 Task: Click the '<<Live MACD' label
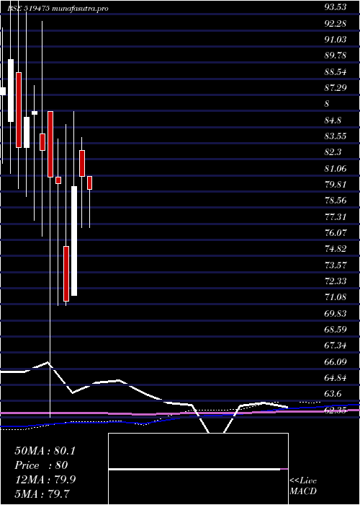click(303, 486)
